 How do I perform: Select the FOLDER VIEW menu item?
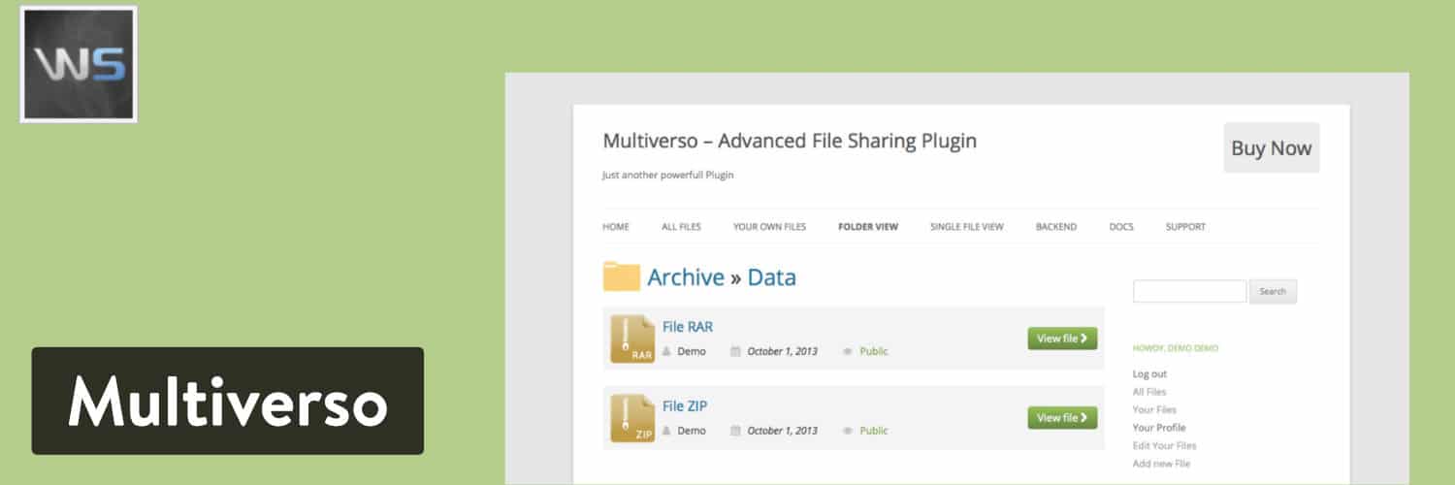click(868, 227)
